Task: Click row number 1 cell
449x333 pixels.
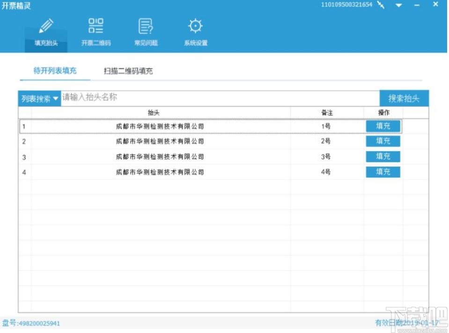Action: [x=24, y=126]
